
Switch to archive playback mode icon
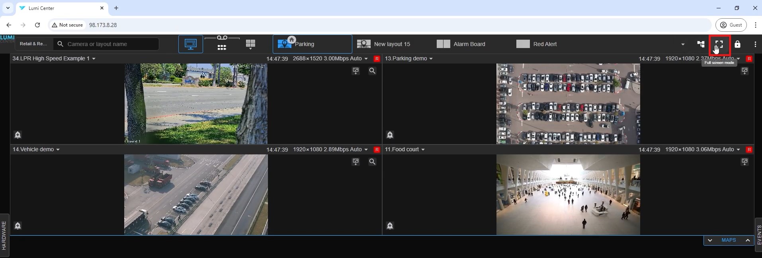click(222, 44)
